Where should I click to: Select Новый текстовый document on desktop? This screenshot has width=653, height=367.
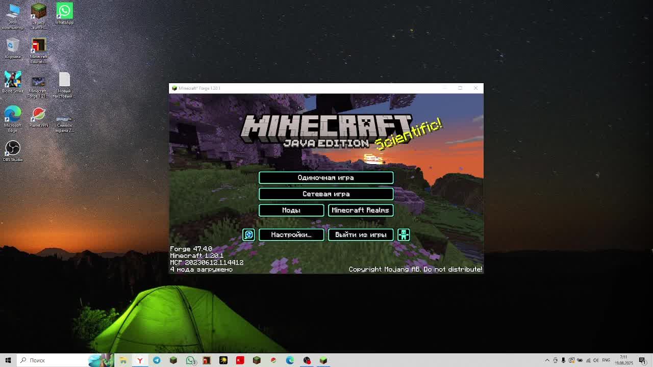tap(64, 86)
